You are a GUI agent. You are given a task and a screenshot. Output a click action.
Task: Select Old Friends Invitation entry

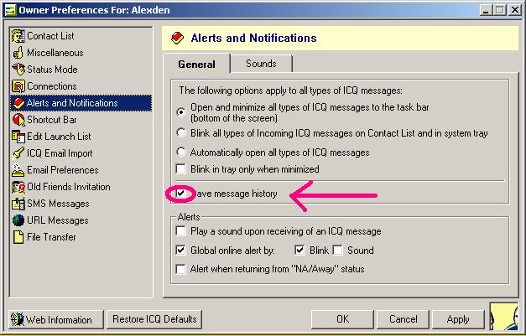[69, 187]
